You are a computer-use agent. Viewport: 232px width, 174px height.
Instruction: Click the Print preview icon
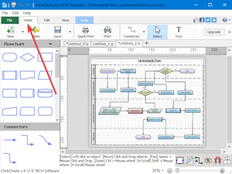(107, 30)
